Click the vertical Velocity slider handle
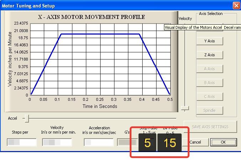The width and height of the screenshot is (241, 161). (x=185, y=108)
